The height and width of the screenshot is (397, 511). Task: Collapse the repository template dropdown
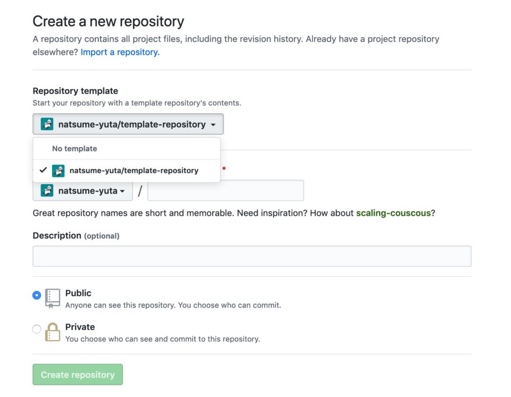click(127, 124)
